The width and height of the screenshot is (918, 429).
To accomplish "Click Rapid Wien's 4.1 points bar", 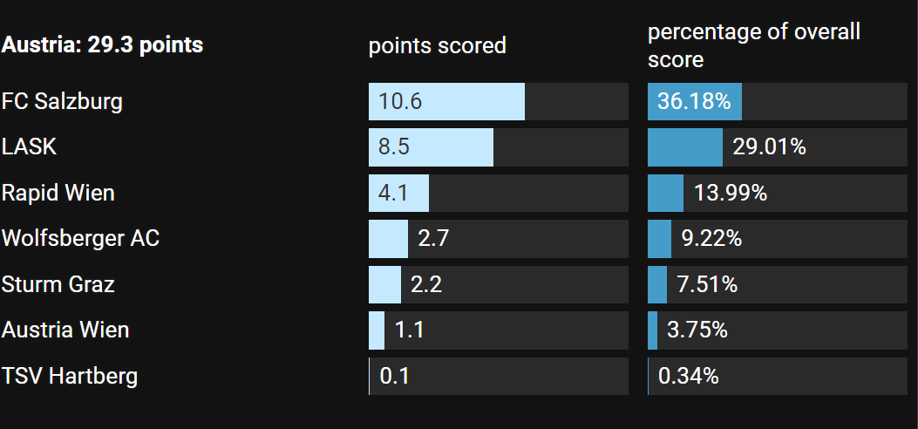I will [x=398, y=193].
